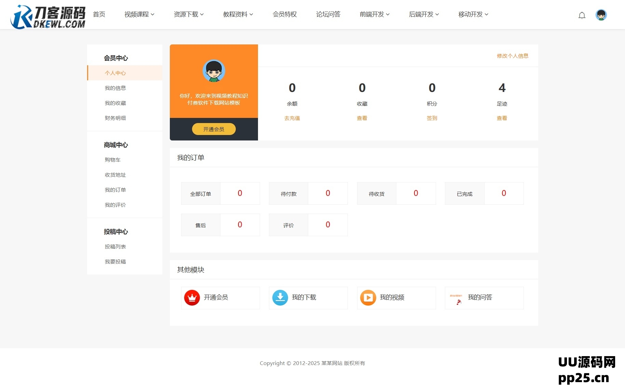Viewport: 625px width, 391px height.
Task: Open the user avatar in top navigation
Action: (601, 15)
